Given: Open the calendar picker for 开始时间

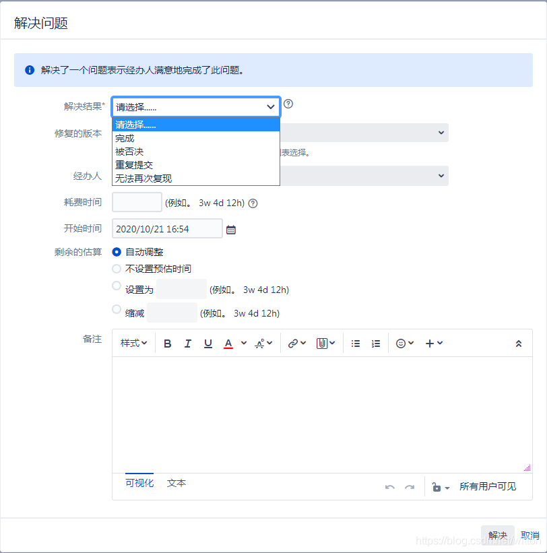Looking at the screenshot, I should 231,228.
